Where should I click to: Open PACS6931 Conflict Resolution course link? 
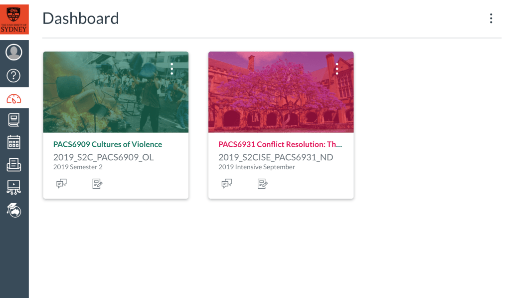pos(280,144)
